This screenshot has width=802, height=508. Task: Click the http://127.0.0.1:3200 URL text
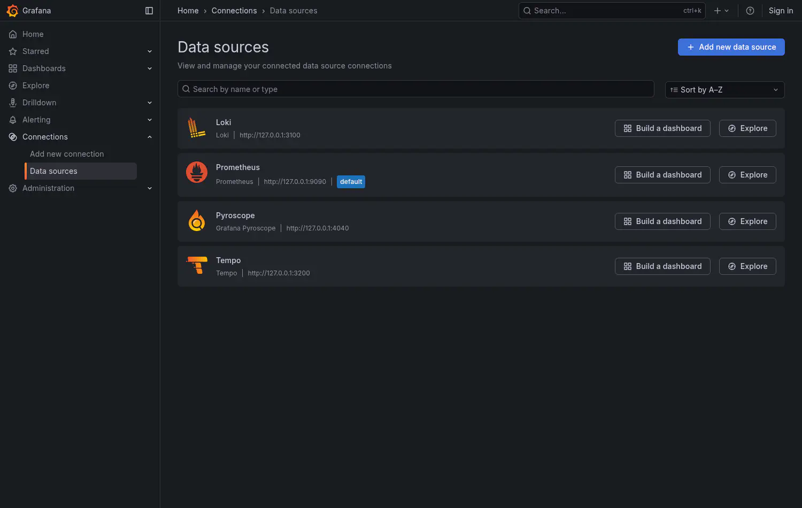click(x=279, y=273)
